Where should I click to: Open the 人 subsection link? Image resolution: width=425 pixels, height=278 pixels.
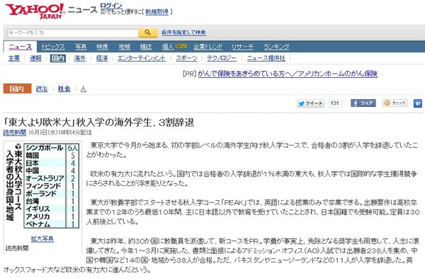point(84,89)
